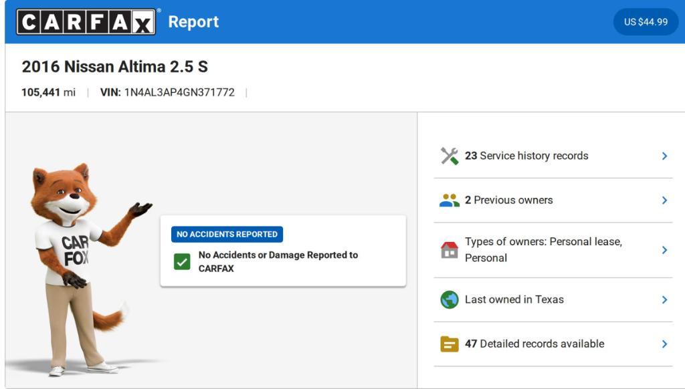
Task: Click the globe location icon
Action: [x=450, y=299]
